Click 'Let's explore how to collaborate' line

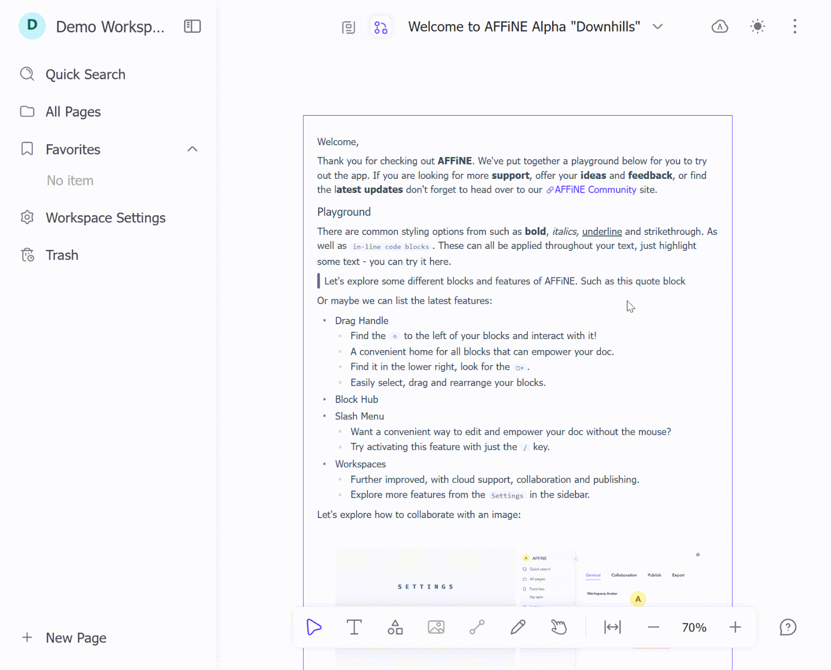tap(419, 515)
